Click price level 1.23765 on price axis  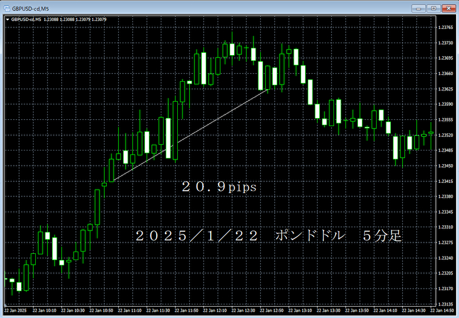pyautogui.click(x=445, y=27)
